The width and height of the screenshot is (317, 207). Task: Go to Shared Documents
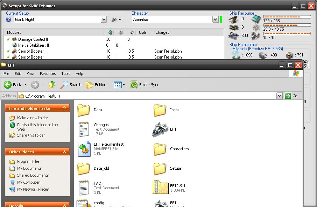click(x=29, y=175)
